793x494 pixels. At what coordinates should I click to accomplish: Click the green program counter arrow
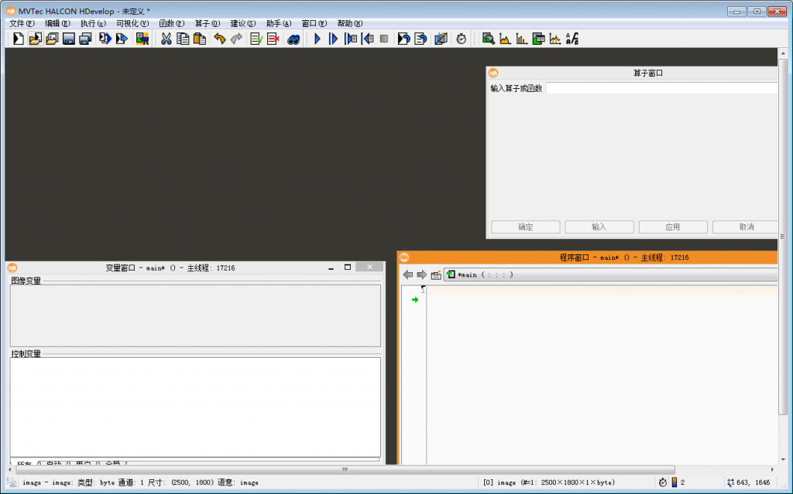click(x=415, y=299)
